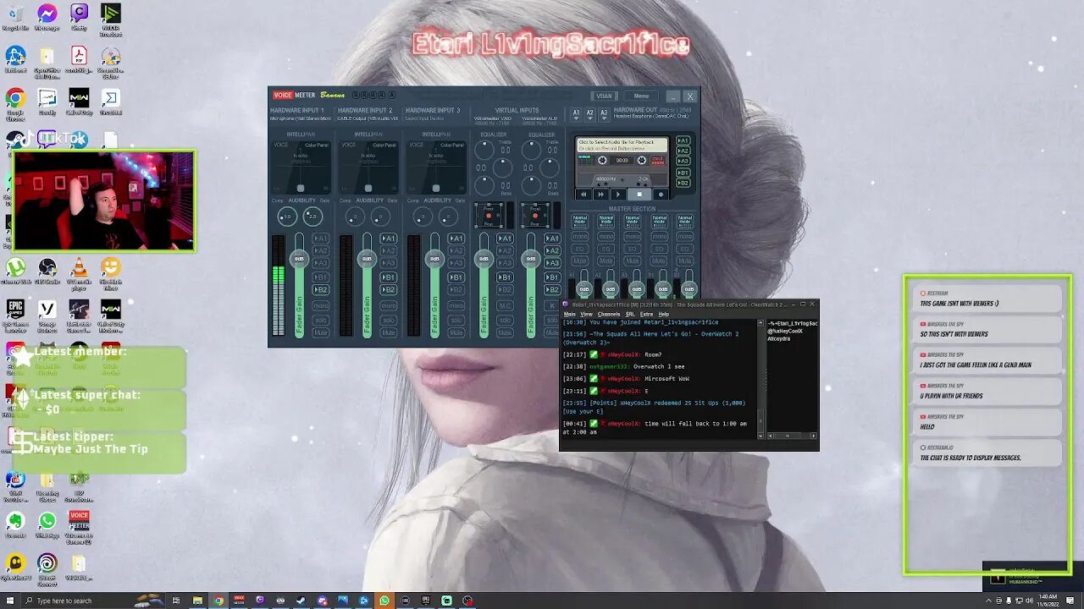
Task: Start recording on the Voicemeeter cassette
Action: 661,195
